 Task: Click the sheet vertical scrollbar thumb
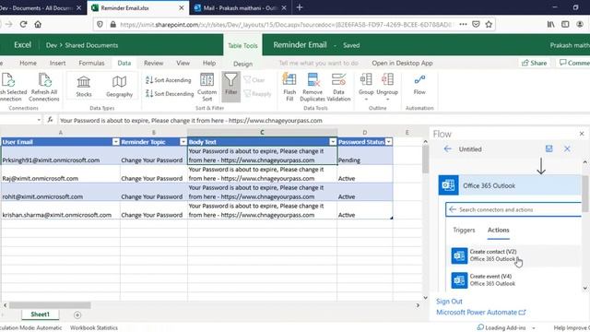(425, 159)
